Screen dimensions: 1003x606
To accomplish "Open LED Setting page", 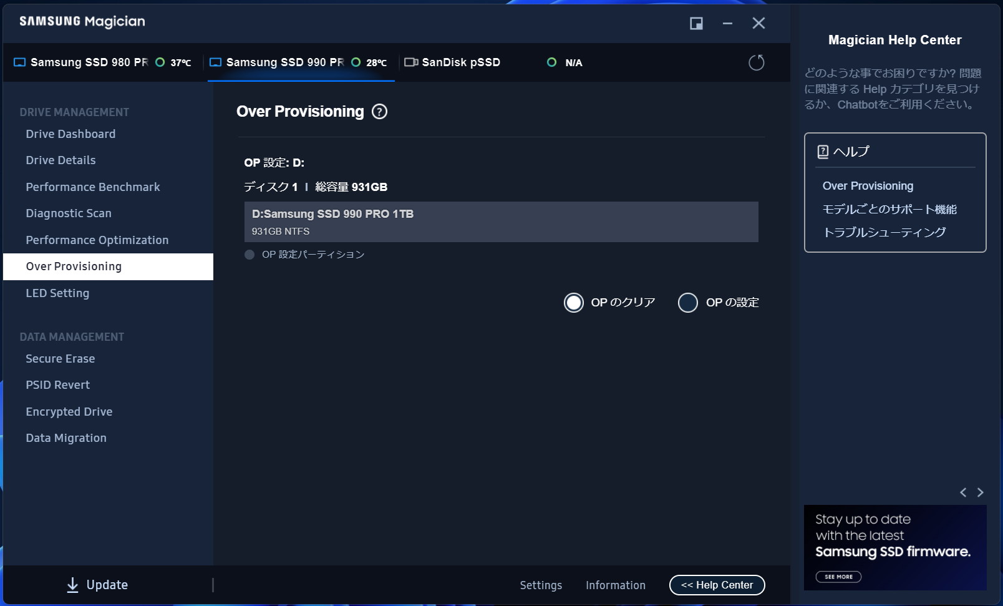I will click(57, 293).
